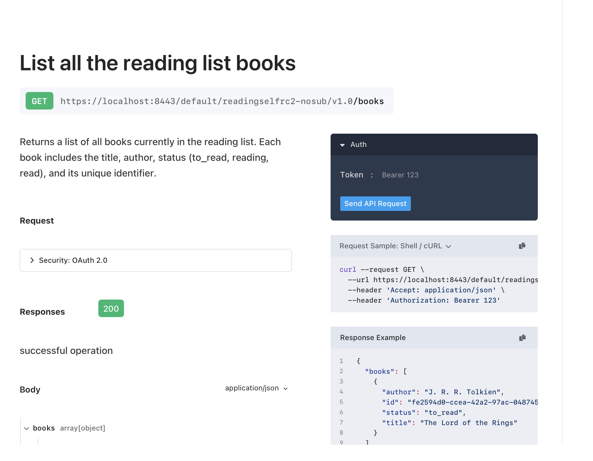This screenshot has width=593, height=461.
Task: Copy the Request Sample cURL snippet
Action: [522, 246]
